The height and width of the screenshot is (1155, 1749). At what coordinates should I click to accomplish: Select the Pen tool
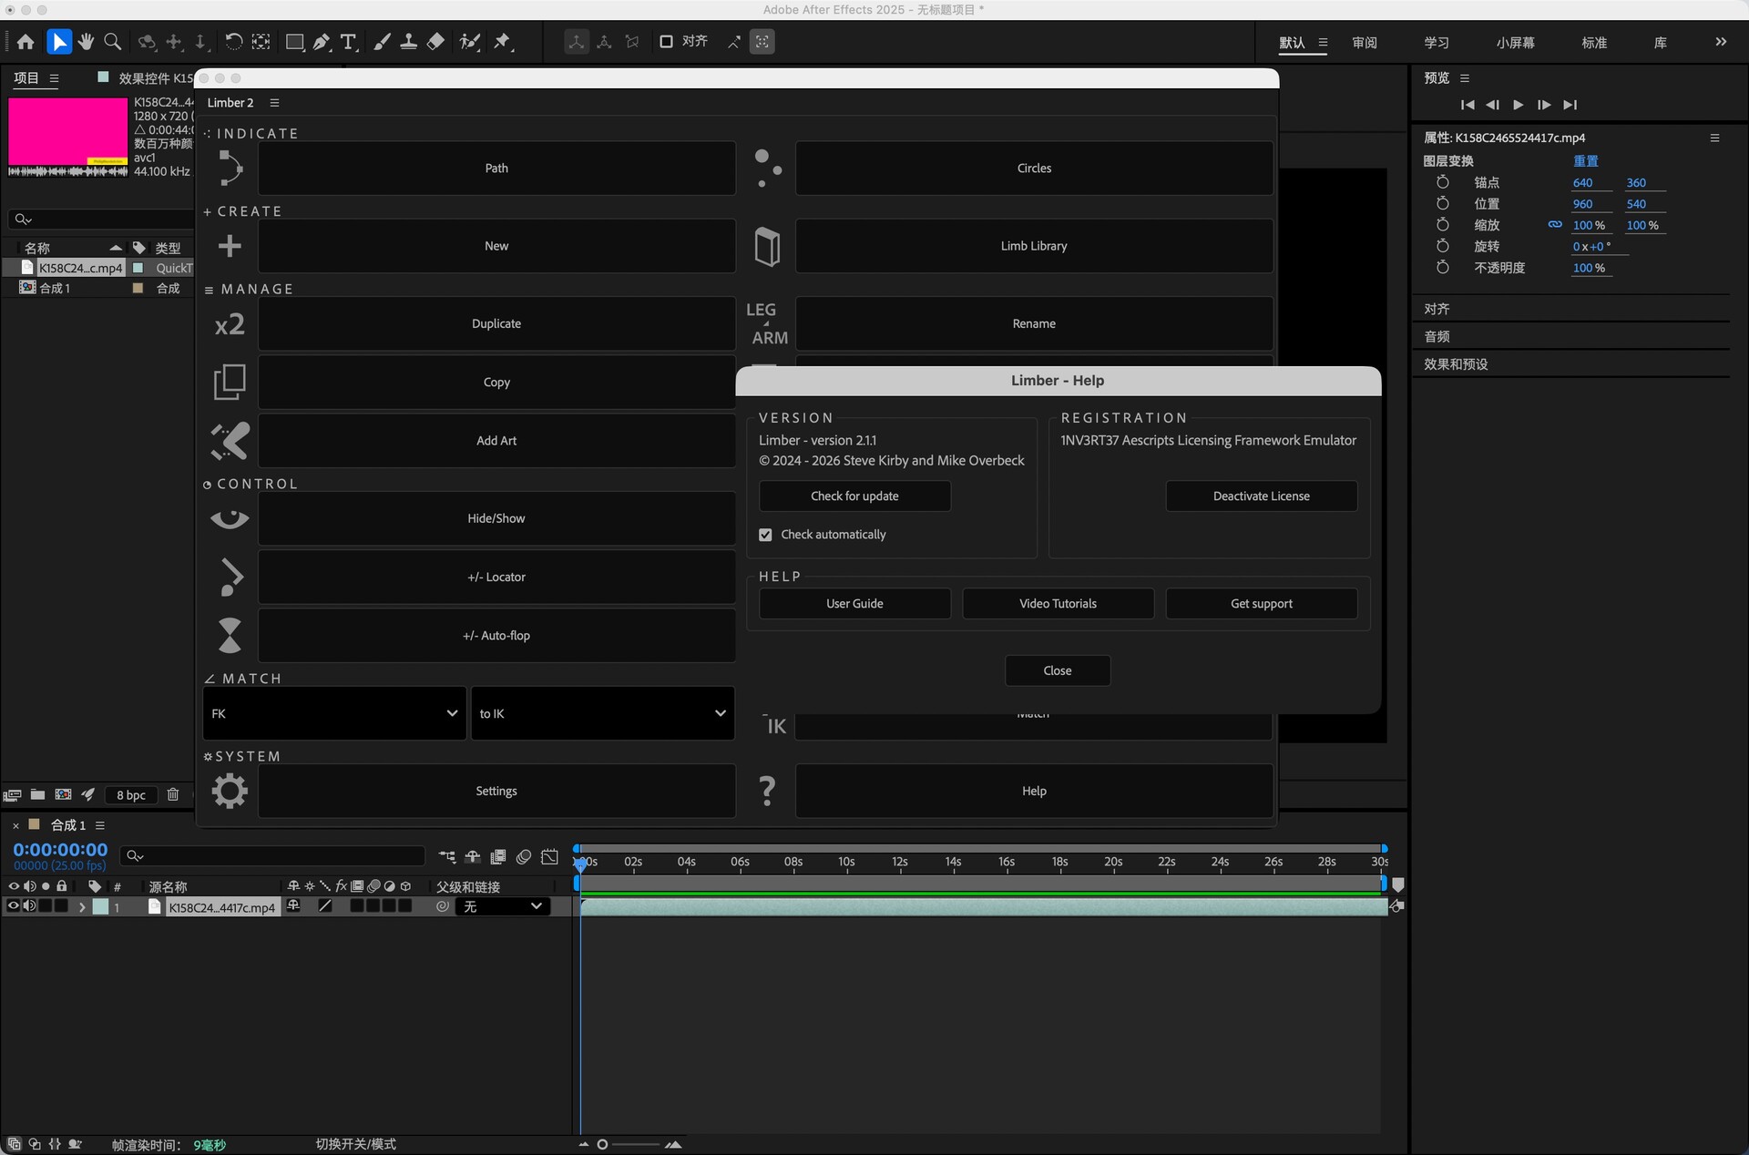tap(322, 42)
